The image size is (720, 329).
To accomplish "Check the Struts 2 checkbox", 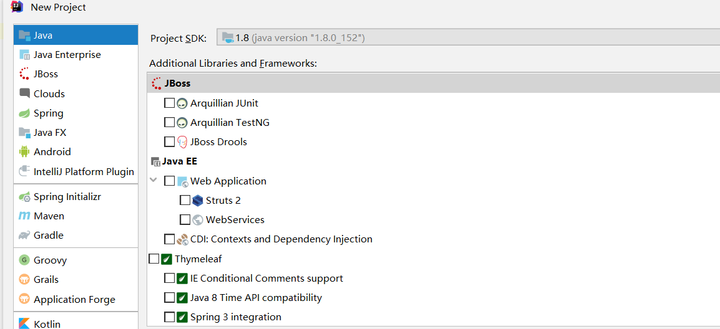I will [x=185, y=200].
